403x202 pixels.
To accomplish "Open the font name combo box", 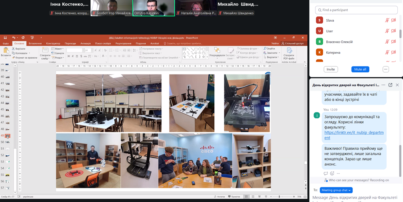I will [75, 50].
